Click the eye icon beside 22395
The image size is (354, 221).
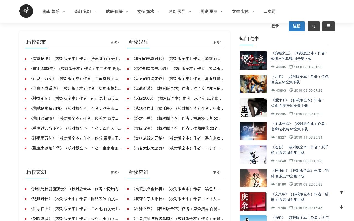[x=273, y=114]
